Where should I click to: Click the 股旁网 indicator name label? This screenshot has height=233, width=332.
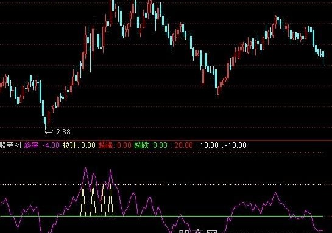tap(10, 145)
